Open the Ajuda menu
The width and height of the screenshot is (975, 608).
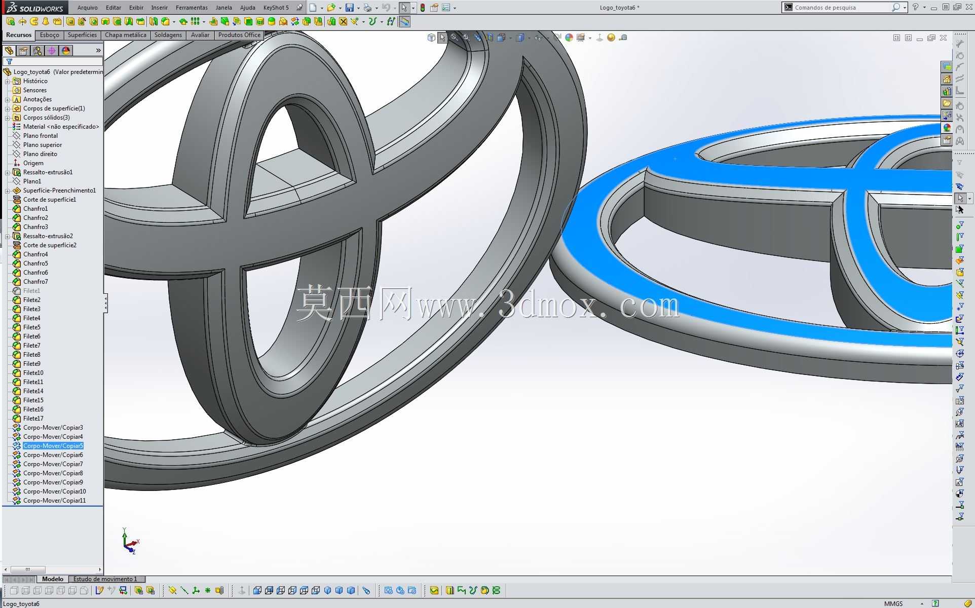tap(247, 8)
